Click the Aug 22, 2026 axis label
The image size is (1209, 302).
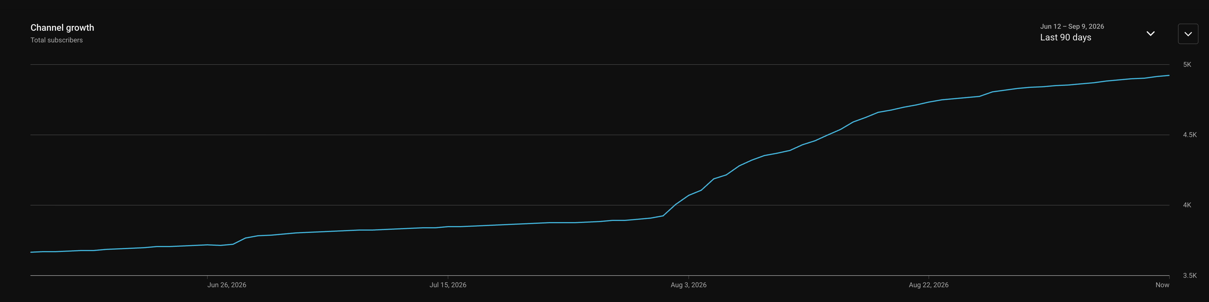click(x=928, y=285)
